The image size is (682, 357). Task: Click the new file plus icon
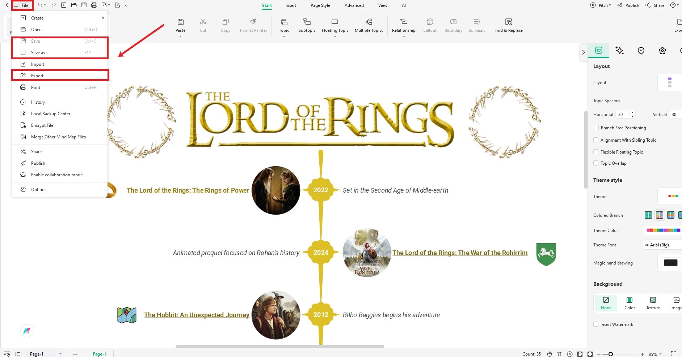(64, 5)
